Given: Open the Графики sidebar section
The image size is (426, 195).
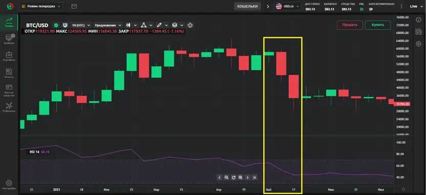Looking at the screenshot, I should 9,39.
